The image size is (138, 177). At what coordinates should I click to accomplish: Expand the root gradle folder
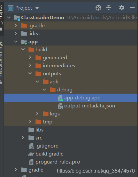pos(16,170)
